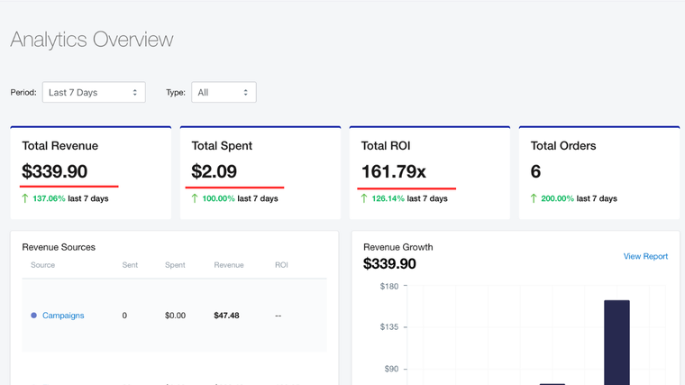Screen dimensions: 685x385
Task: Click the Revenue Sources panel title
Action: 59,247
